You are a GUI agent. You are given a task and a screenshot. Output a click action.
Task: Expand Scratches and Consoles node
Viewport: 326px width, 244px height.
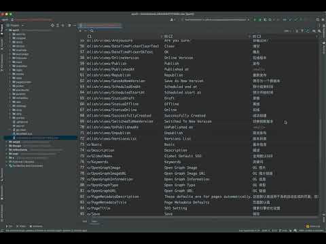(x=7, y=166)
